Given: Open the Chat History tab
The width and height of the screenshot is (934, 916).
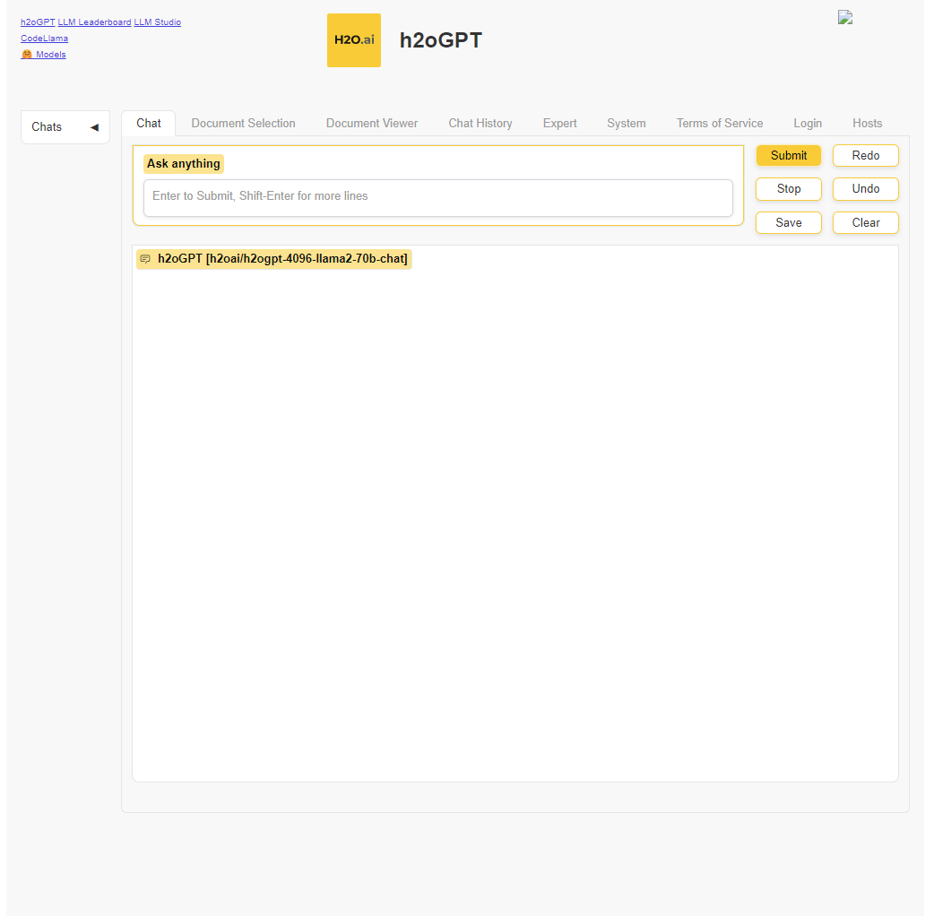Looking at the screenshot, I should 480,124.
